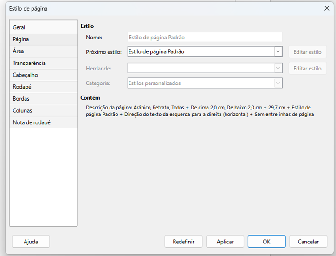Open the Categoria dropdown arrow
336x256 pixels.
pos(278,83)
